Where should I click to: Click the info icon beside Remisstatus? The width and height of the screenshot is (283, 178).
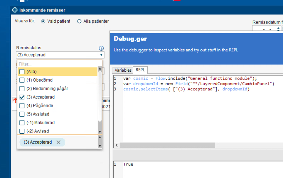(x=101, y=48)
